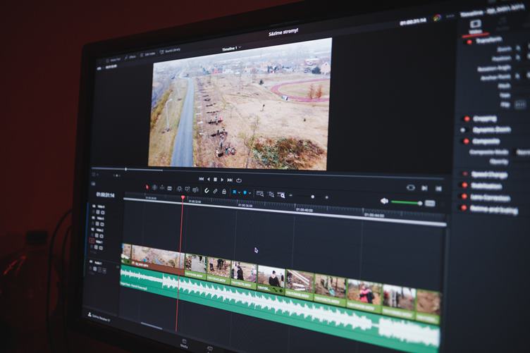Play the timeline in reverse
Image resolution: width=530 pixels, height=353 pixels.
point(208,179)
